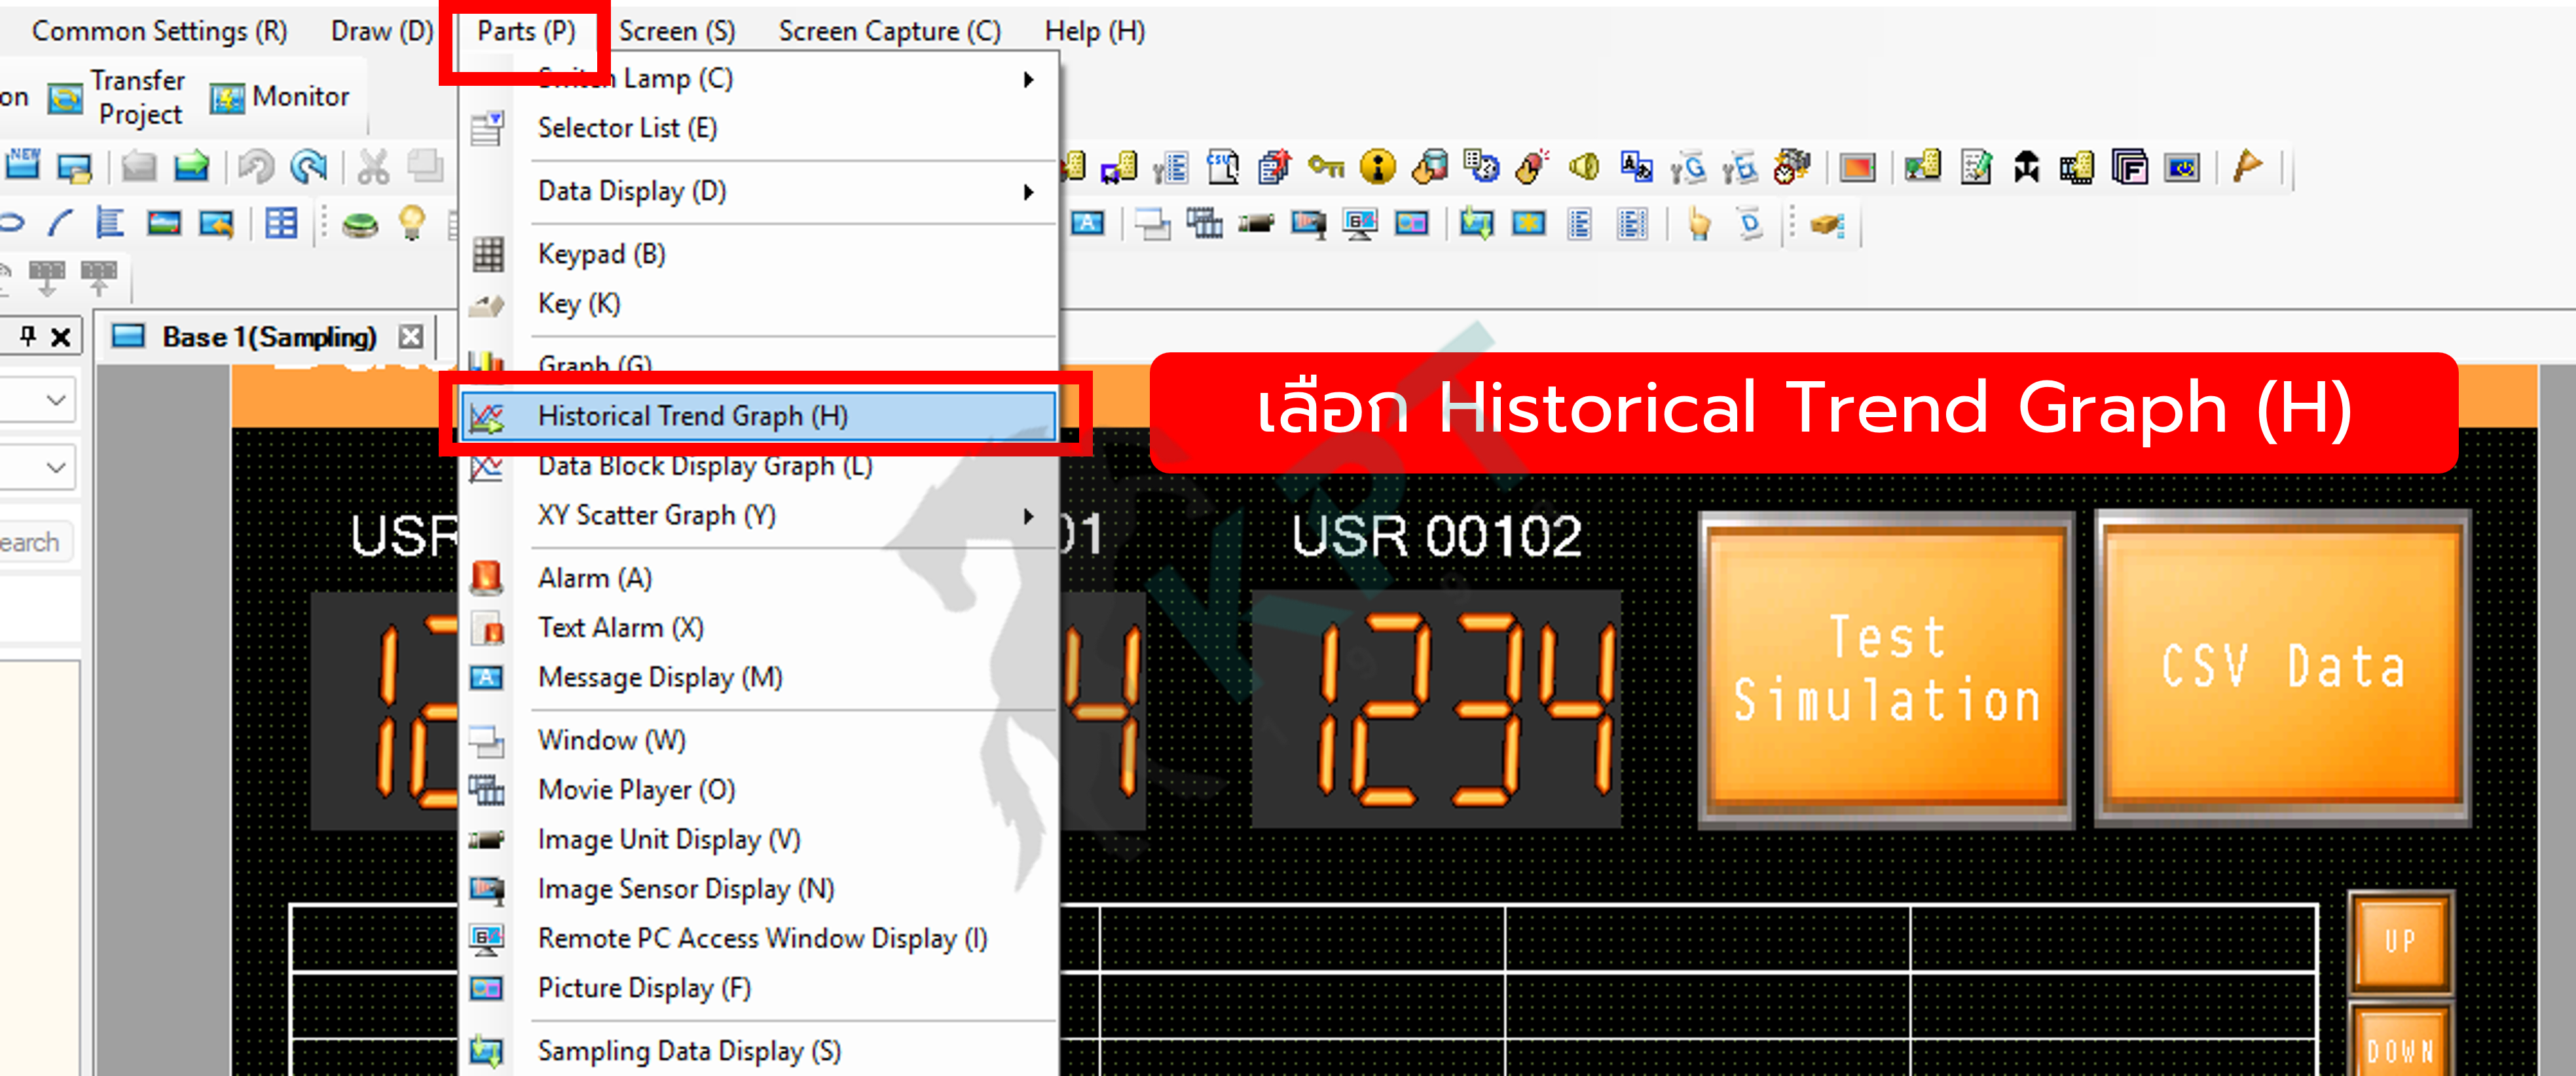Click the yellow information icon
2576x1076 pixels.
(1378, 167)
